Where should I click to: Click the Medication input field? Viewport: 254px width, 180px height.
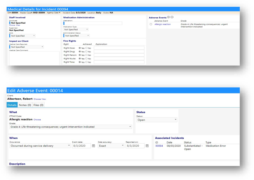93,23
